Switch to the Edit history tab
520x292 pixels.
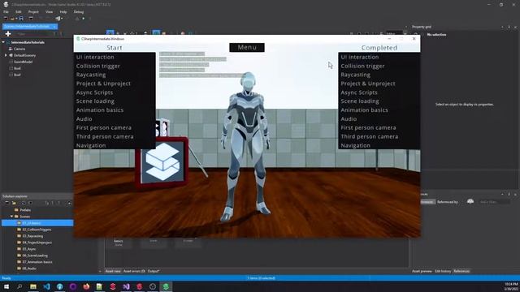click(443, 271)
